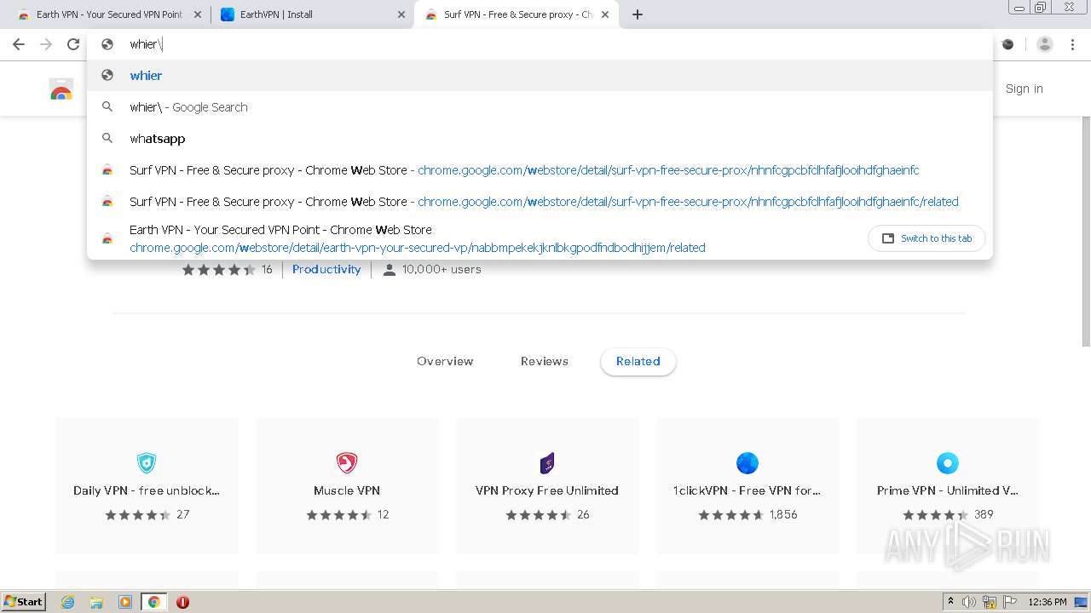
Task: Switch to EarthVPN | Install tab
Action: 312,14
